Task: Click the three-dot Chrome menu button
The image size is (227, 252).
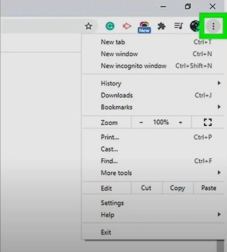Action: [213, 26]
